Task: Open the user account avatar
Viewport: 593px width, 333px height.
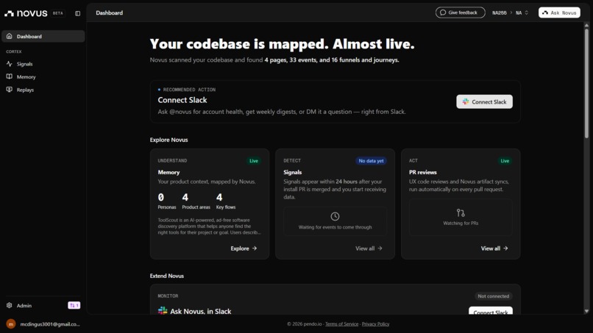Action: [11, 324]
